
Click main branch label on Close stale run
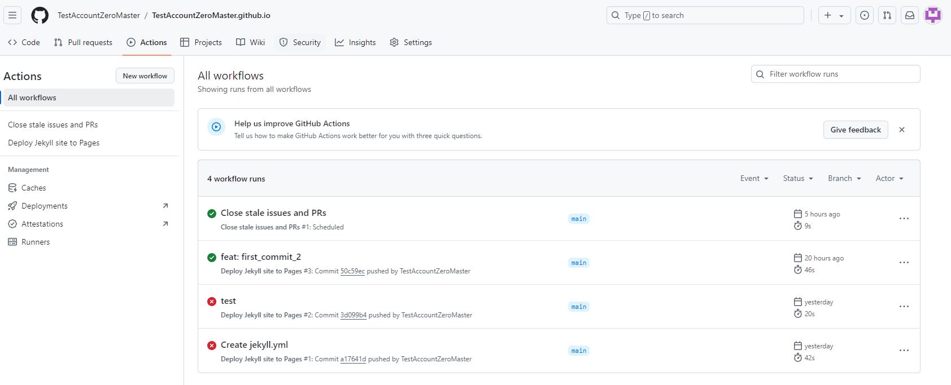click(579, 219)
